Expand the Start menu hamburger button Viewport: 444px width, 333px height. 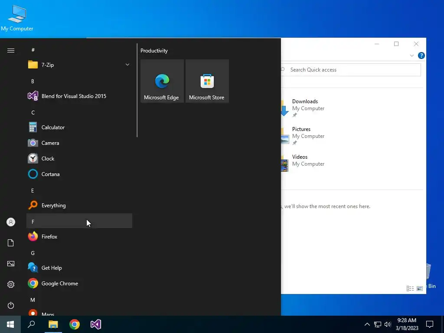[11, 50]
